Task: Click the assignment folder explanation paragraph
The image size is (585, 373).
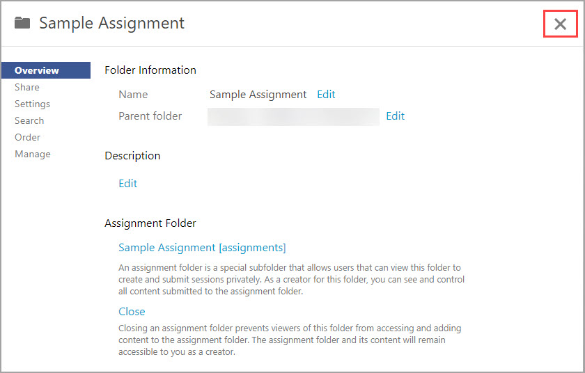Action: pyautogui.click(x=291, y=280)
